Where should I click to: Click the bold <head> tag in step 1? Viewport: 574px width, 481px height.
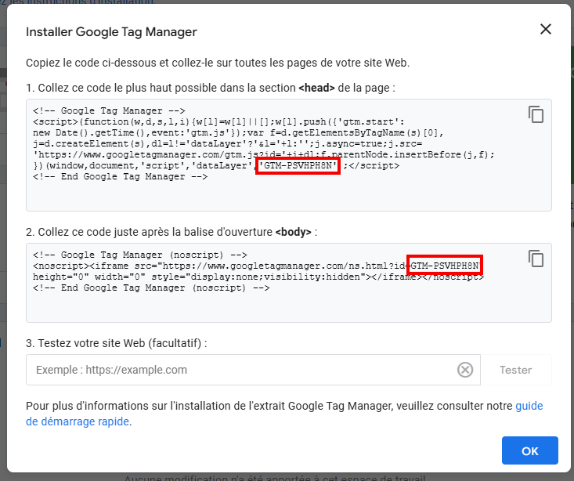coord(316,88)
